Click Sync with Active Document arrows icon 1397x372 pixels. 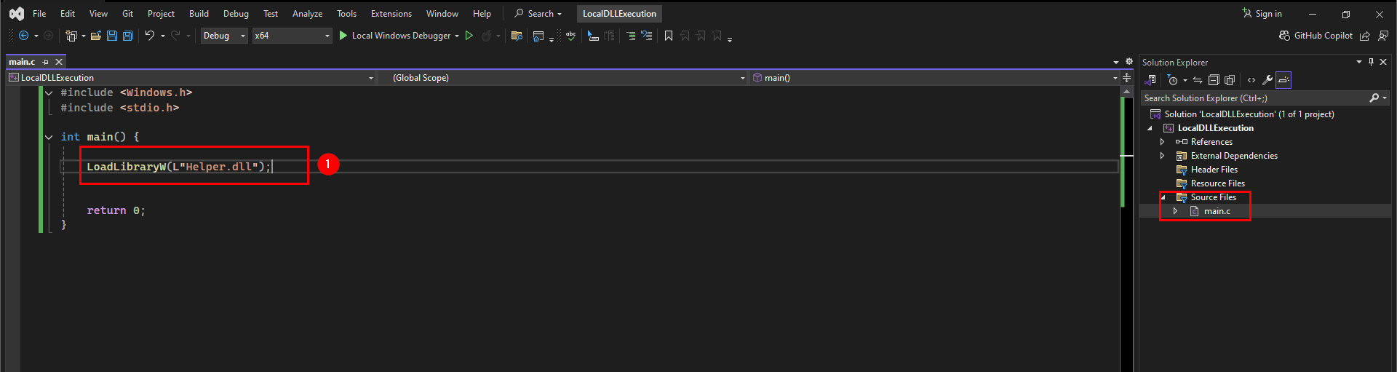[x=1198, y=80]
